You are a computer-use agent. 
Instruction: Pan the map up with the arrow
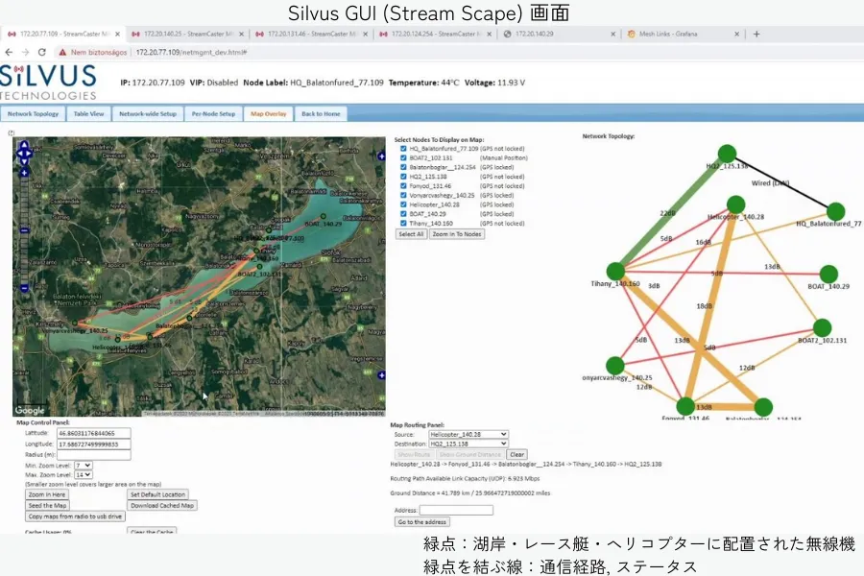24,145
